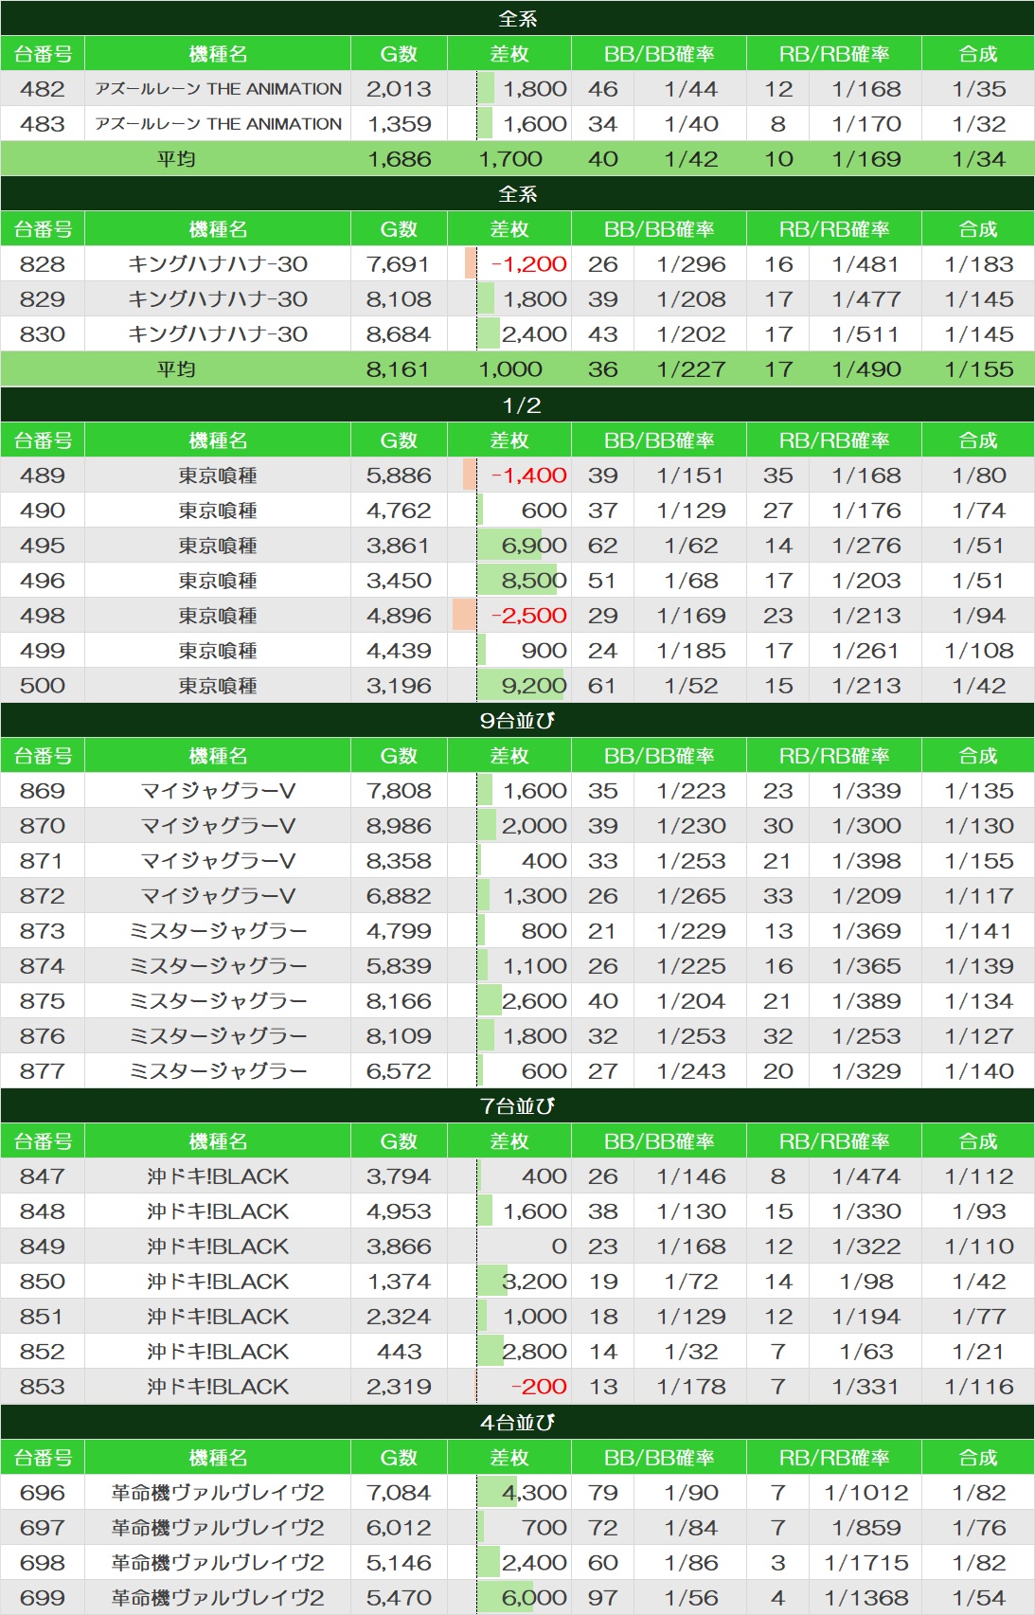Viewport: 1035px width, 1615px height.
Task: Select G count value 1,359
Action: tap(399, 124)
